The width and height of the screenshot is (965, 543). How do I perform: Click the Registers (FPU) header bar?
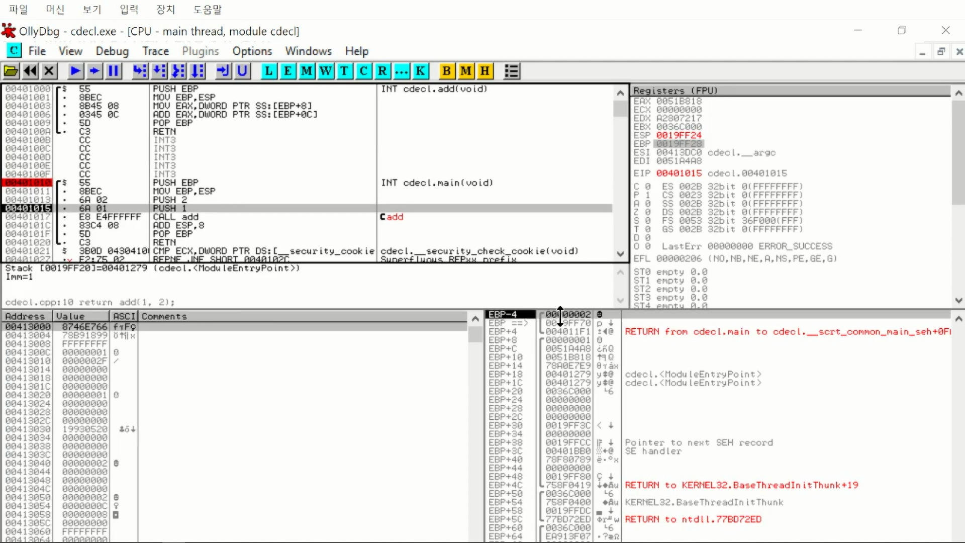[x=791, y=90]
